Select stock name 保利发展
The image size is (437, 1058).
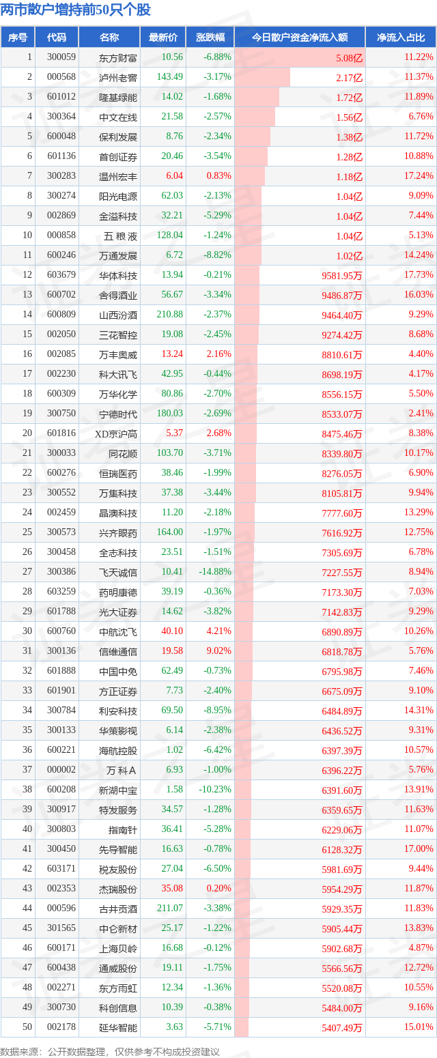(118, 137)
